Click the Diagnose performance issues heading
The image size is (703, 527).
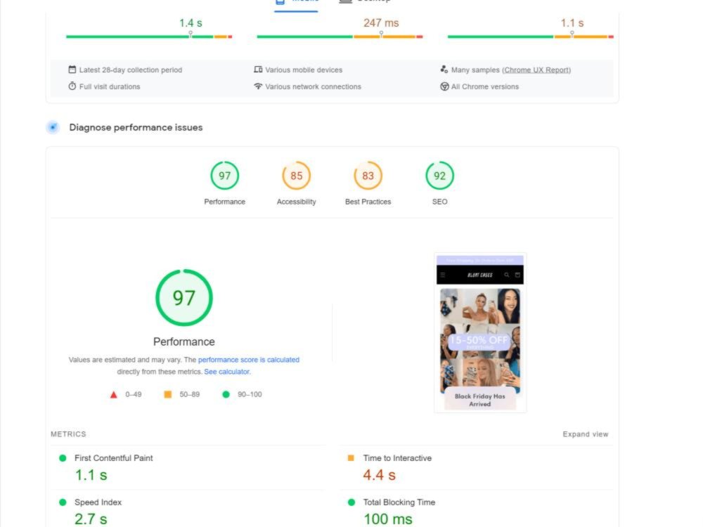coord(136,127)
